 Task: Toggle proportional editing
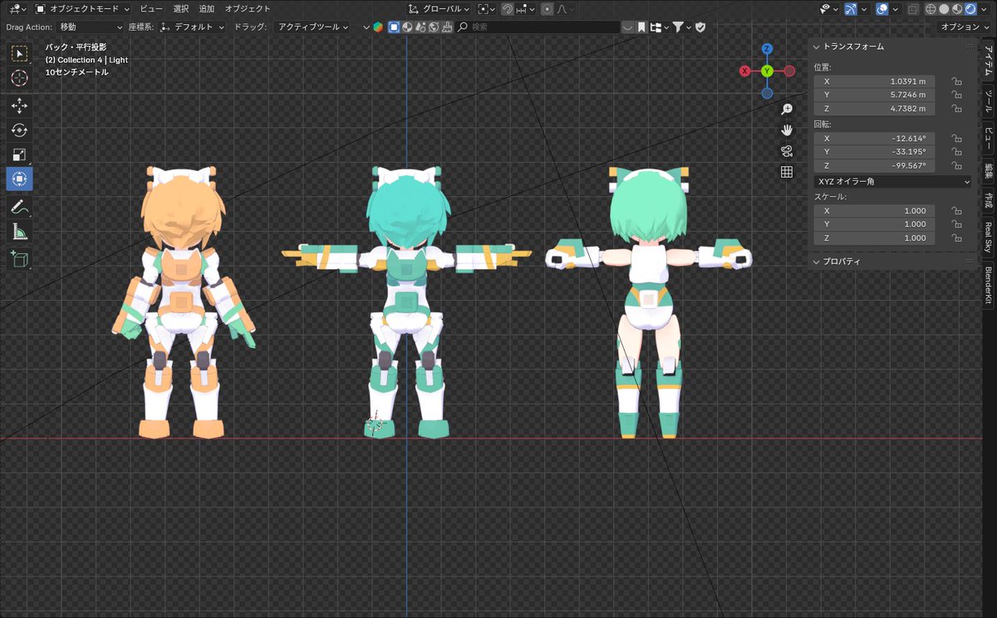click(547, 9)
